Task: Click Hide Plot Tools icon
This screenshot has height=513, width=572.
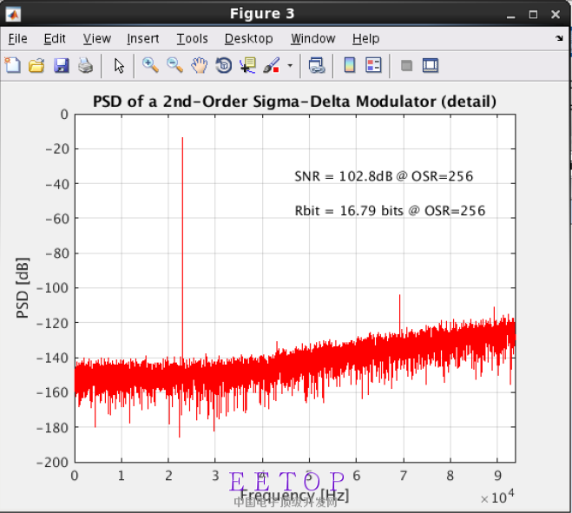Action: click(x=406, y=66)
